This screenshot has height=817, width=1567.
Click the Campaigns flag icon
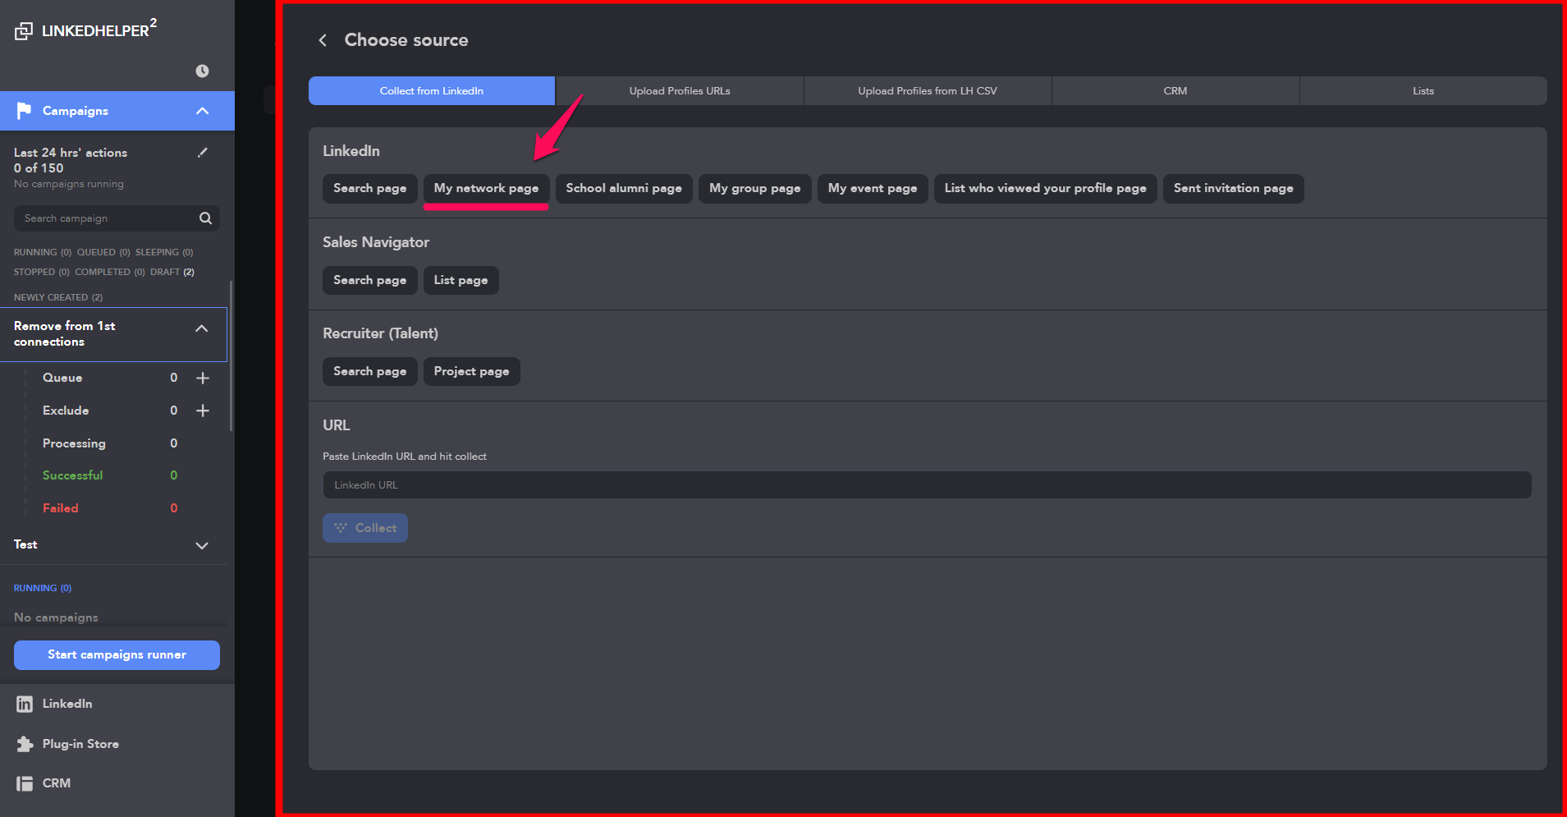(x=24, y=110)
